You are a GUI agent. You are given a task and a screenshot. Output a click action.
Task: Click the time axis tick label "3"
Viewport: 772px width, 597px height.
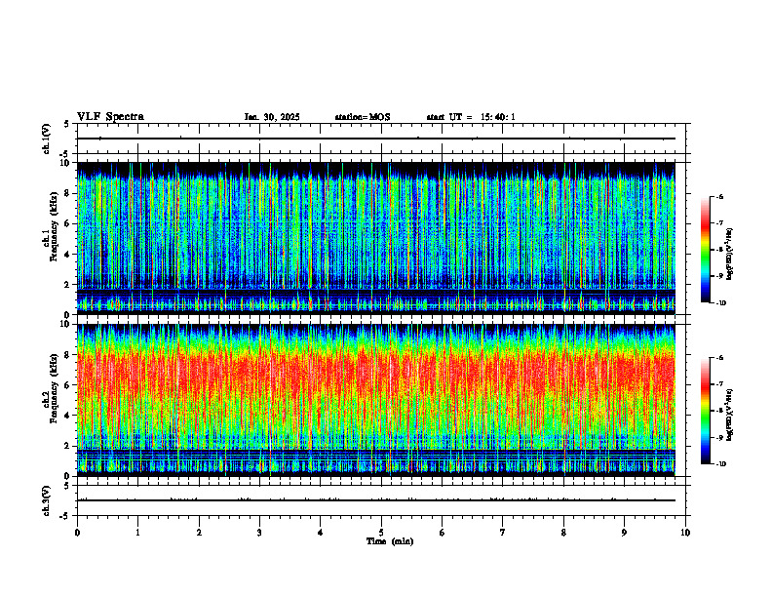click(259, 533)
